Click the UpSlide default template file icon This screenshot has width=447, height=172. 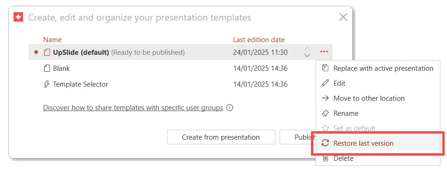[47, 52]
